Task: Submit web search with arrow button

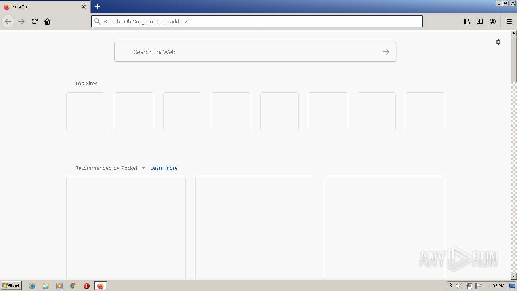Action: pyautogui.click(x=386, y=52)
